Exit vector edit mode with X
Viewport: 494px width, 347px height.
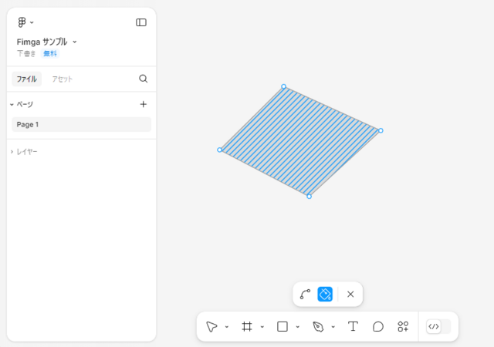pos(350,294)
